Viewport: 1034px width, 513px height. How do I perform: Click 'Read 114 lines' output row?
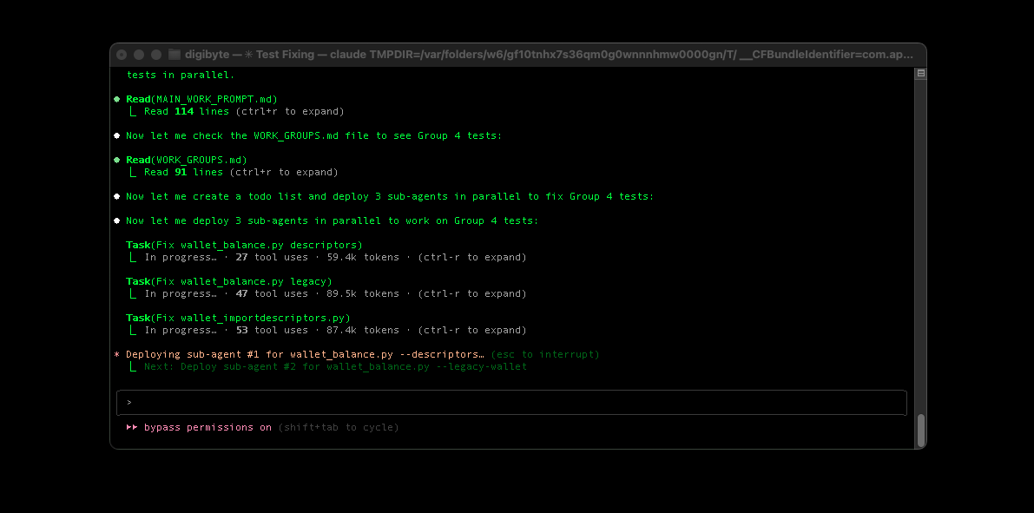click(x=235, y=111)
